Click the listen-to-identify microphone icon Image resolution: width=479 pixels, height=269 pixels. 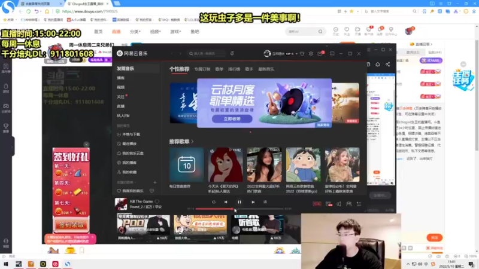click(x=232, y=53)
